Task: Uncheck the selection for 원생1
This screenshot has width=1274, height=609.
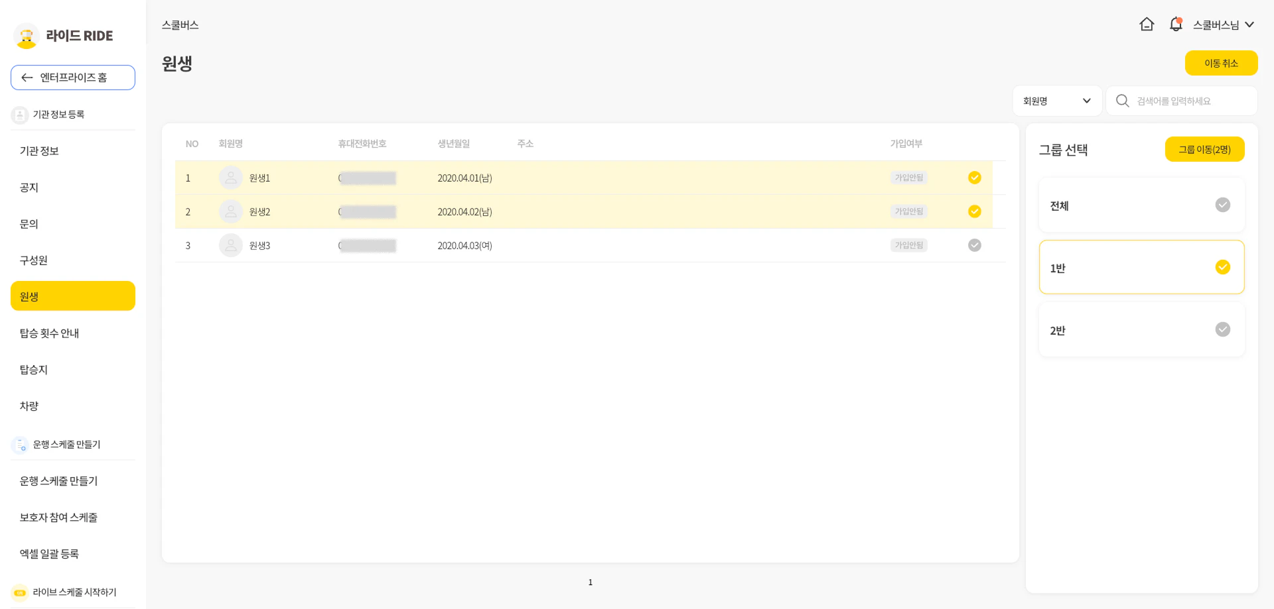Action: pyautogui.click(x=974, y=178)
